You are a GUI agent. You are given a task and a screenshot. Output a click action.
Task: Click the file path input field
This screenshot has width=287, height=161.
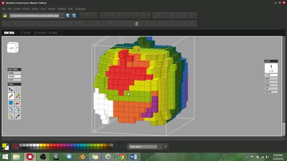[x=35, y=16]
